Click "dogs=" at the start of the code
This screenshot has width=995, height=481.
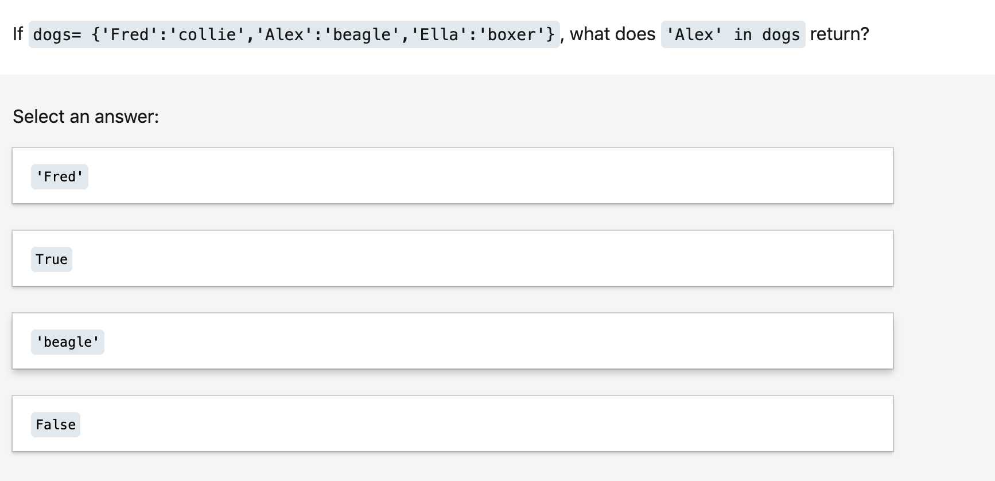57,34
